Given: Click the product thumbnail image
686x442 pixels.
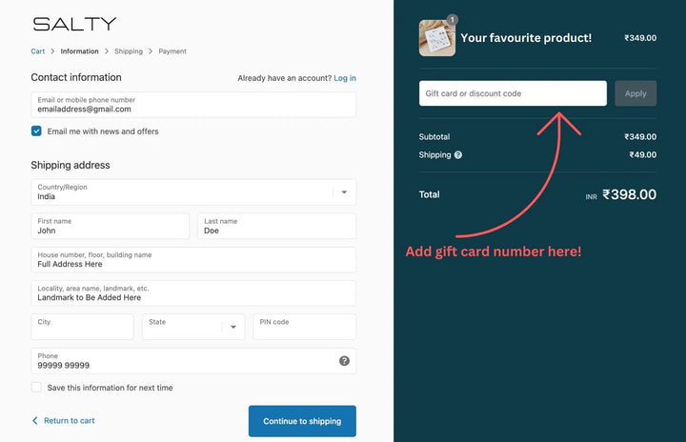Looking at the screenshot, I should coord(436,38).
